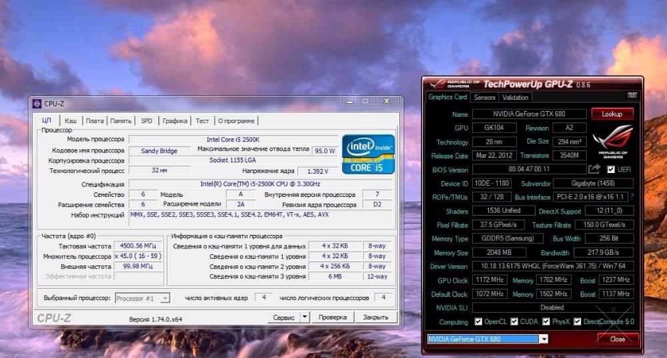This screenshot has width=667, height=358.
Task: Click the Bus Interface question mark icon
Action: click(632, 197)
